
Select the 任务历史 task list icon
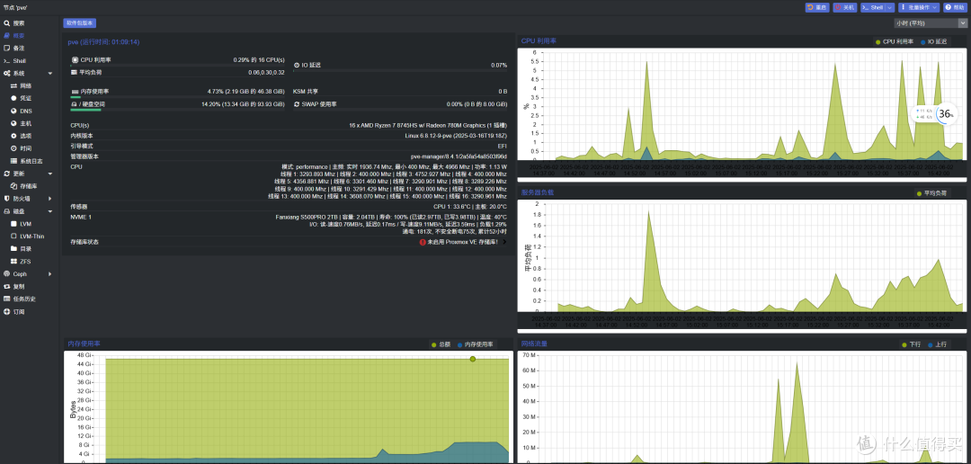coord(7,299)
